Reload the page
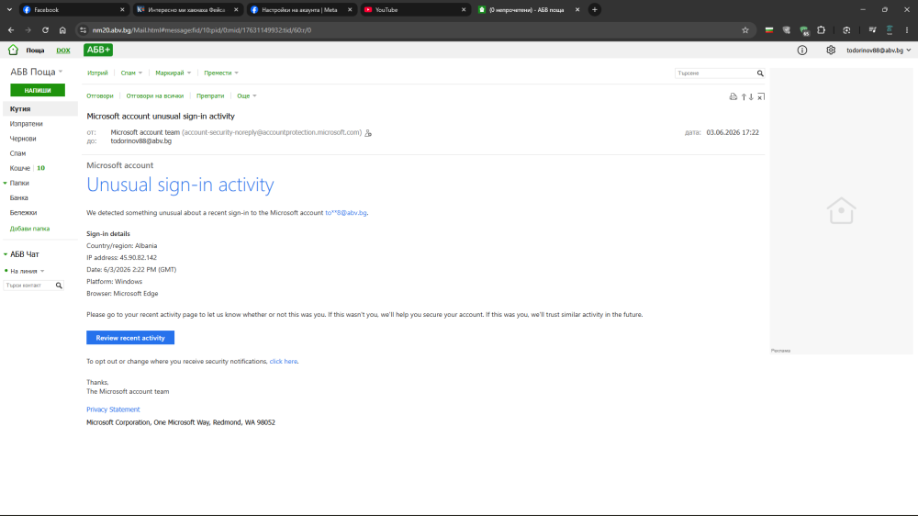The image size is (918, 516). 45,30
